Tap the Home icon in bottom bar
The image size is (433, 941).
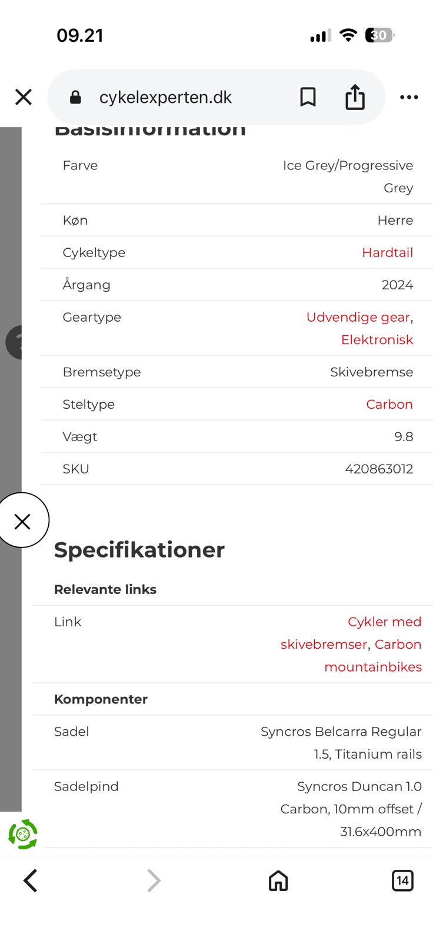278,880
